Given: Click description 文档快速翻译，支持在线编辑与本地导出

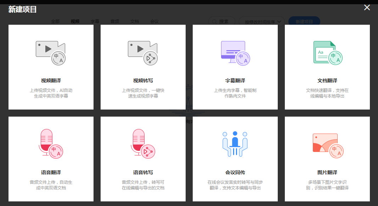Looking at the screenshot, I should (327, 93).
